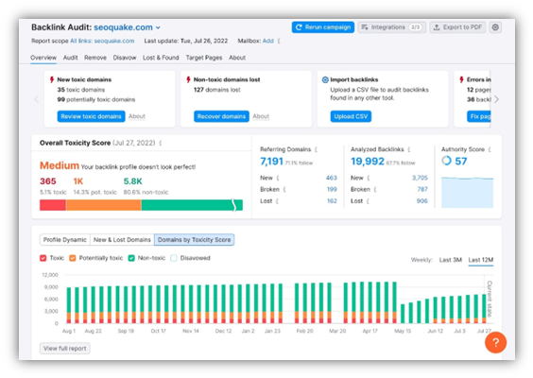Click info icon beside Referring Domains Lost
The image size is (533, 378).
click(277, 201)
